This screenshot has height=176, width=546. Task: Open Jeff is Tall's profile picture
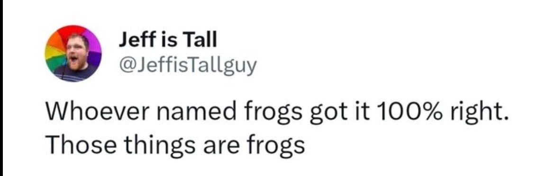(73, 53)
